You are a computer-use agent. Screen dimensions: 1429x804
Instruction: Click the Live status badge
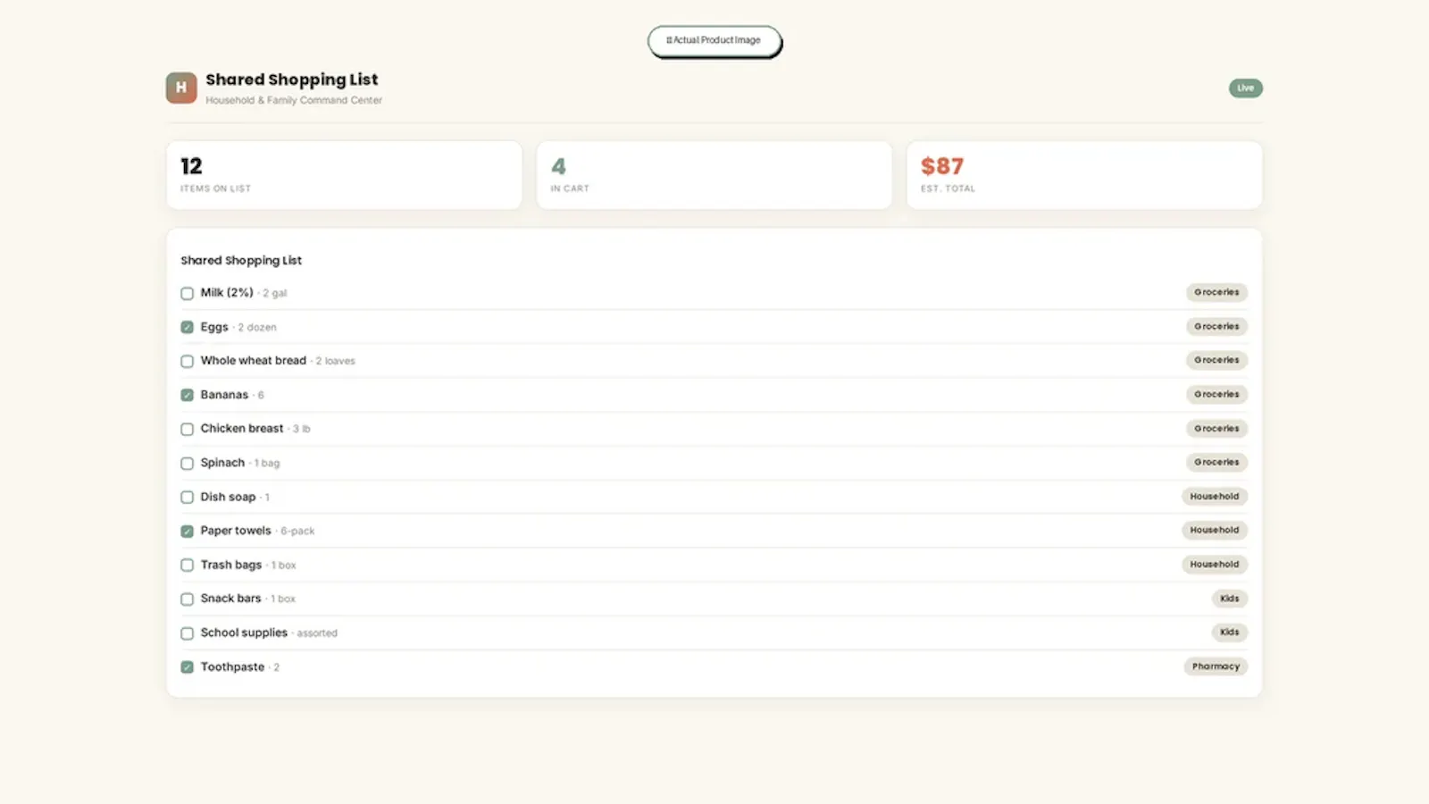tap(1245, 88)
